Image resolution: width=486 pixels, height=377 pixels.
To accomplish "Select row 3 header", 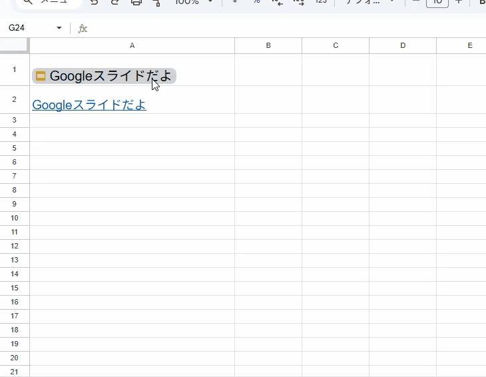I will click(15, 121).
